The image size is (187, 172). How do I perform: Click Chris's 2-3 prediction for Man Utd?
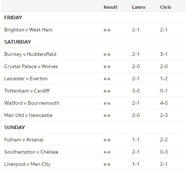(164, 115)
